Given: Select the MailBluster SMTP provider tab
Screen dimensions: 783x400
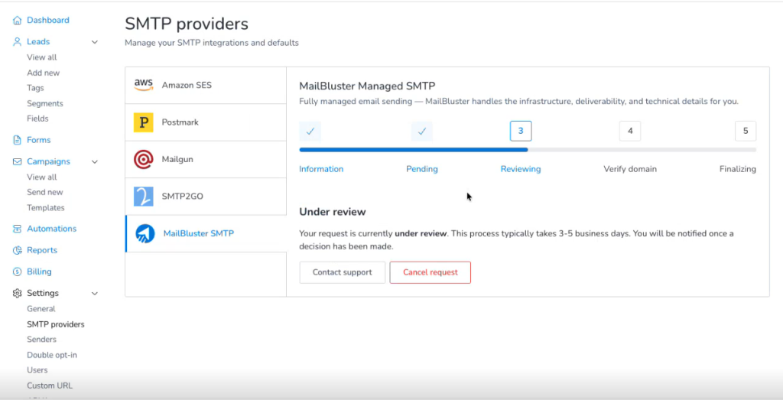Looking at the screenshot, I should 206,234.
